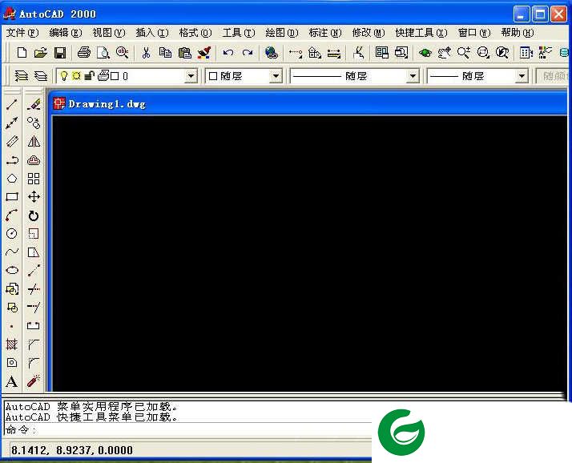572x463 pixels.
Task: Open the Layers manager icon
Action: 41,76
